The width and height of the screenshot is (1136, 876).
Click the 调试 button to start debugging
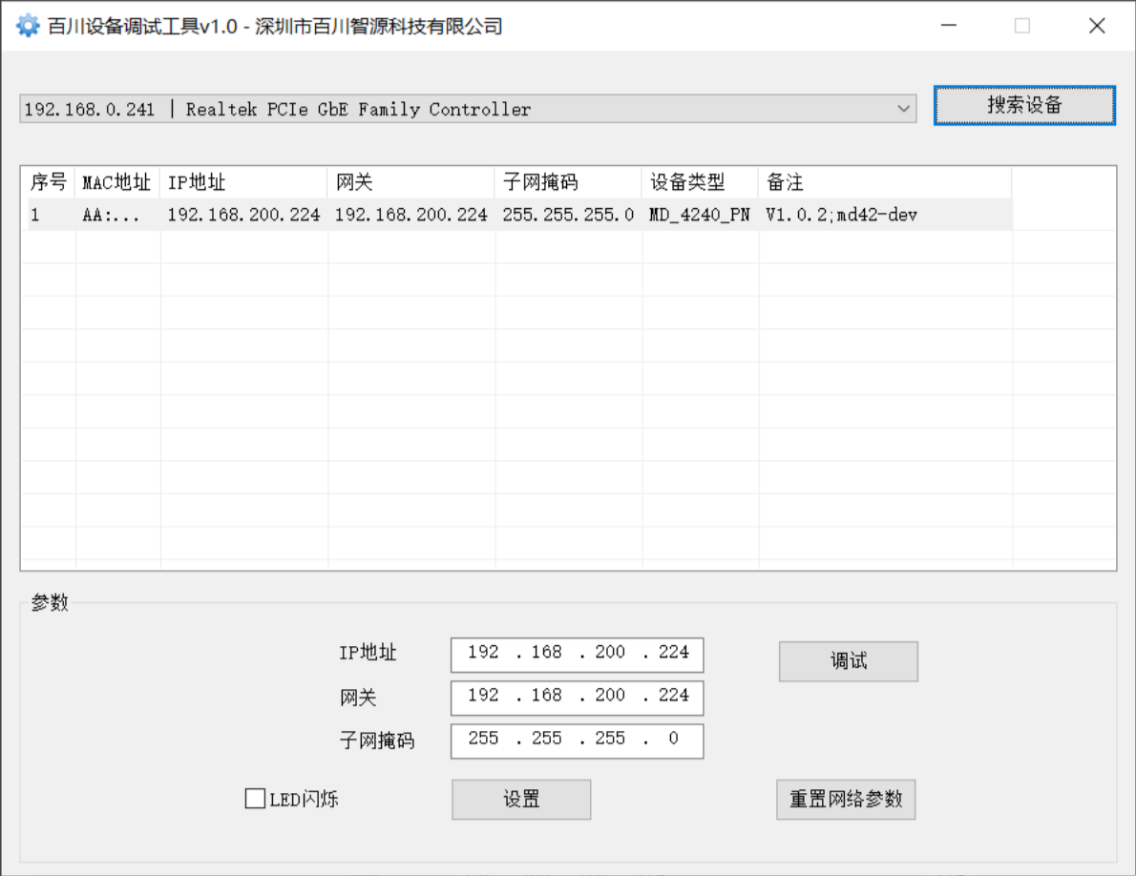(848, 660)
